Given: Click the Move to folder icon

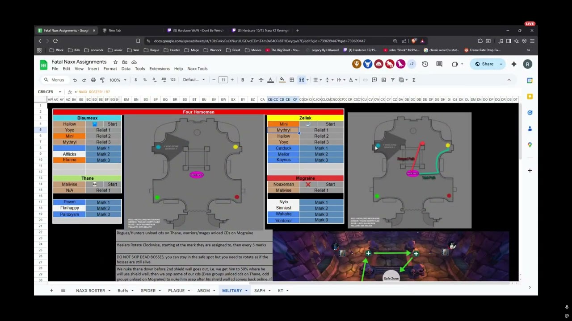Looking at the screenshot, I should pos(125,62).
